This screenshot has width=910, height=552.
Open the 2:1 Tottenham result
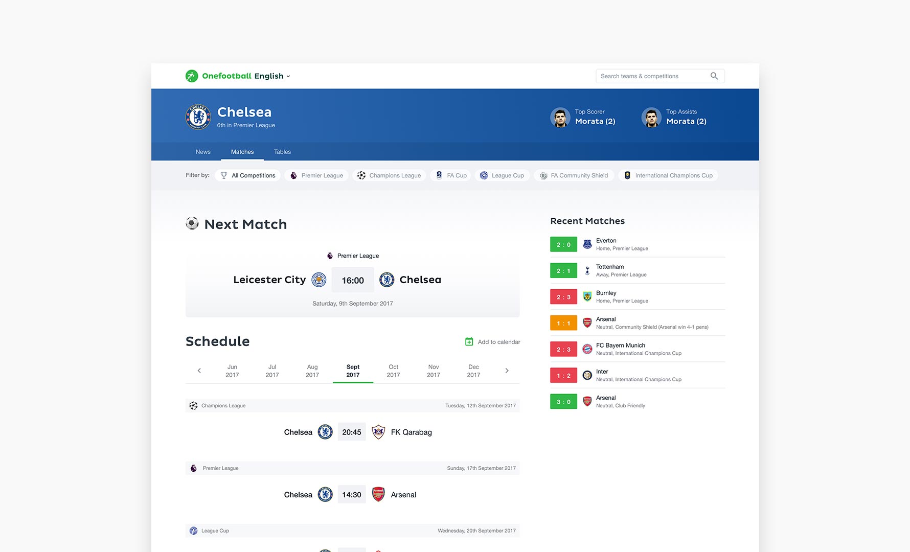point(563,270)
